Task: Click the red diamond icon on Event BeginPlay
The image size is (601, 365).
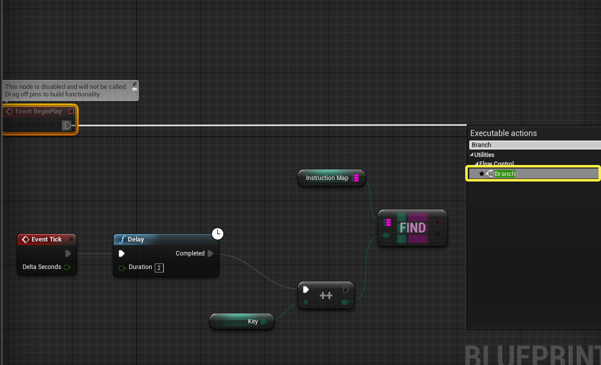Action: point(9,111)
